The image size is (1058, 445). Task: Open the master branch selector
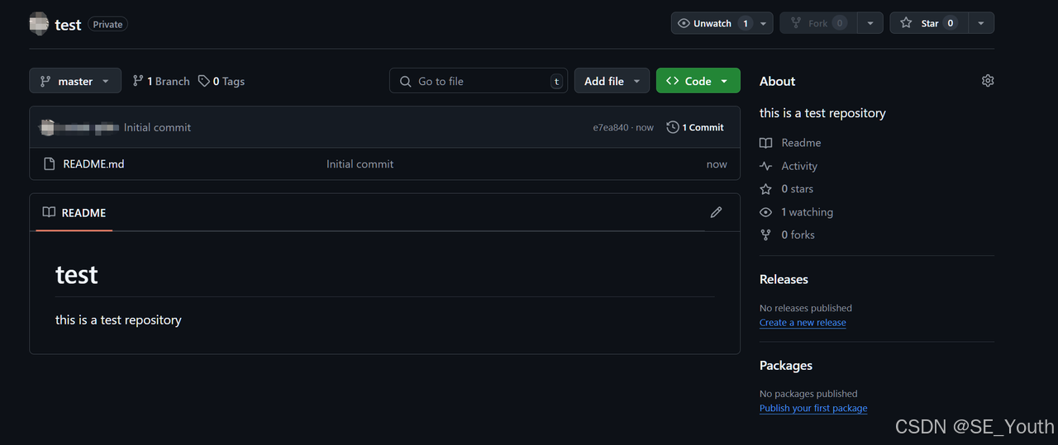75,81
